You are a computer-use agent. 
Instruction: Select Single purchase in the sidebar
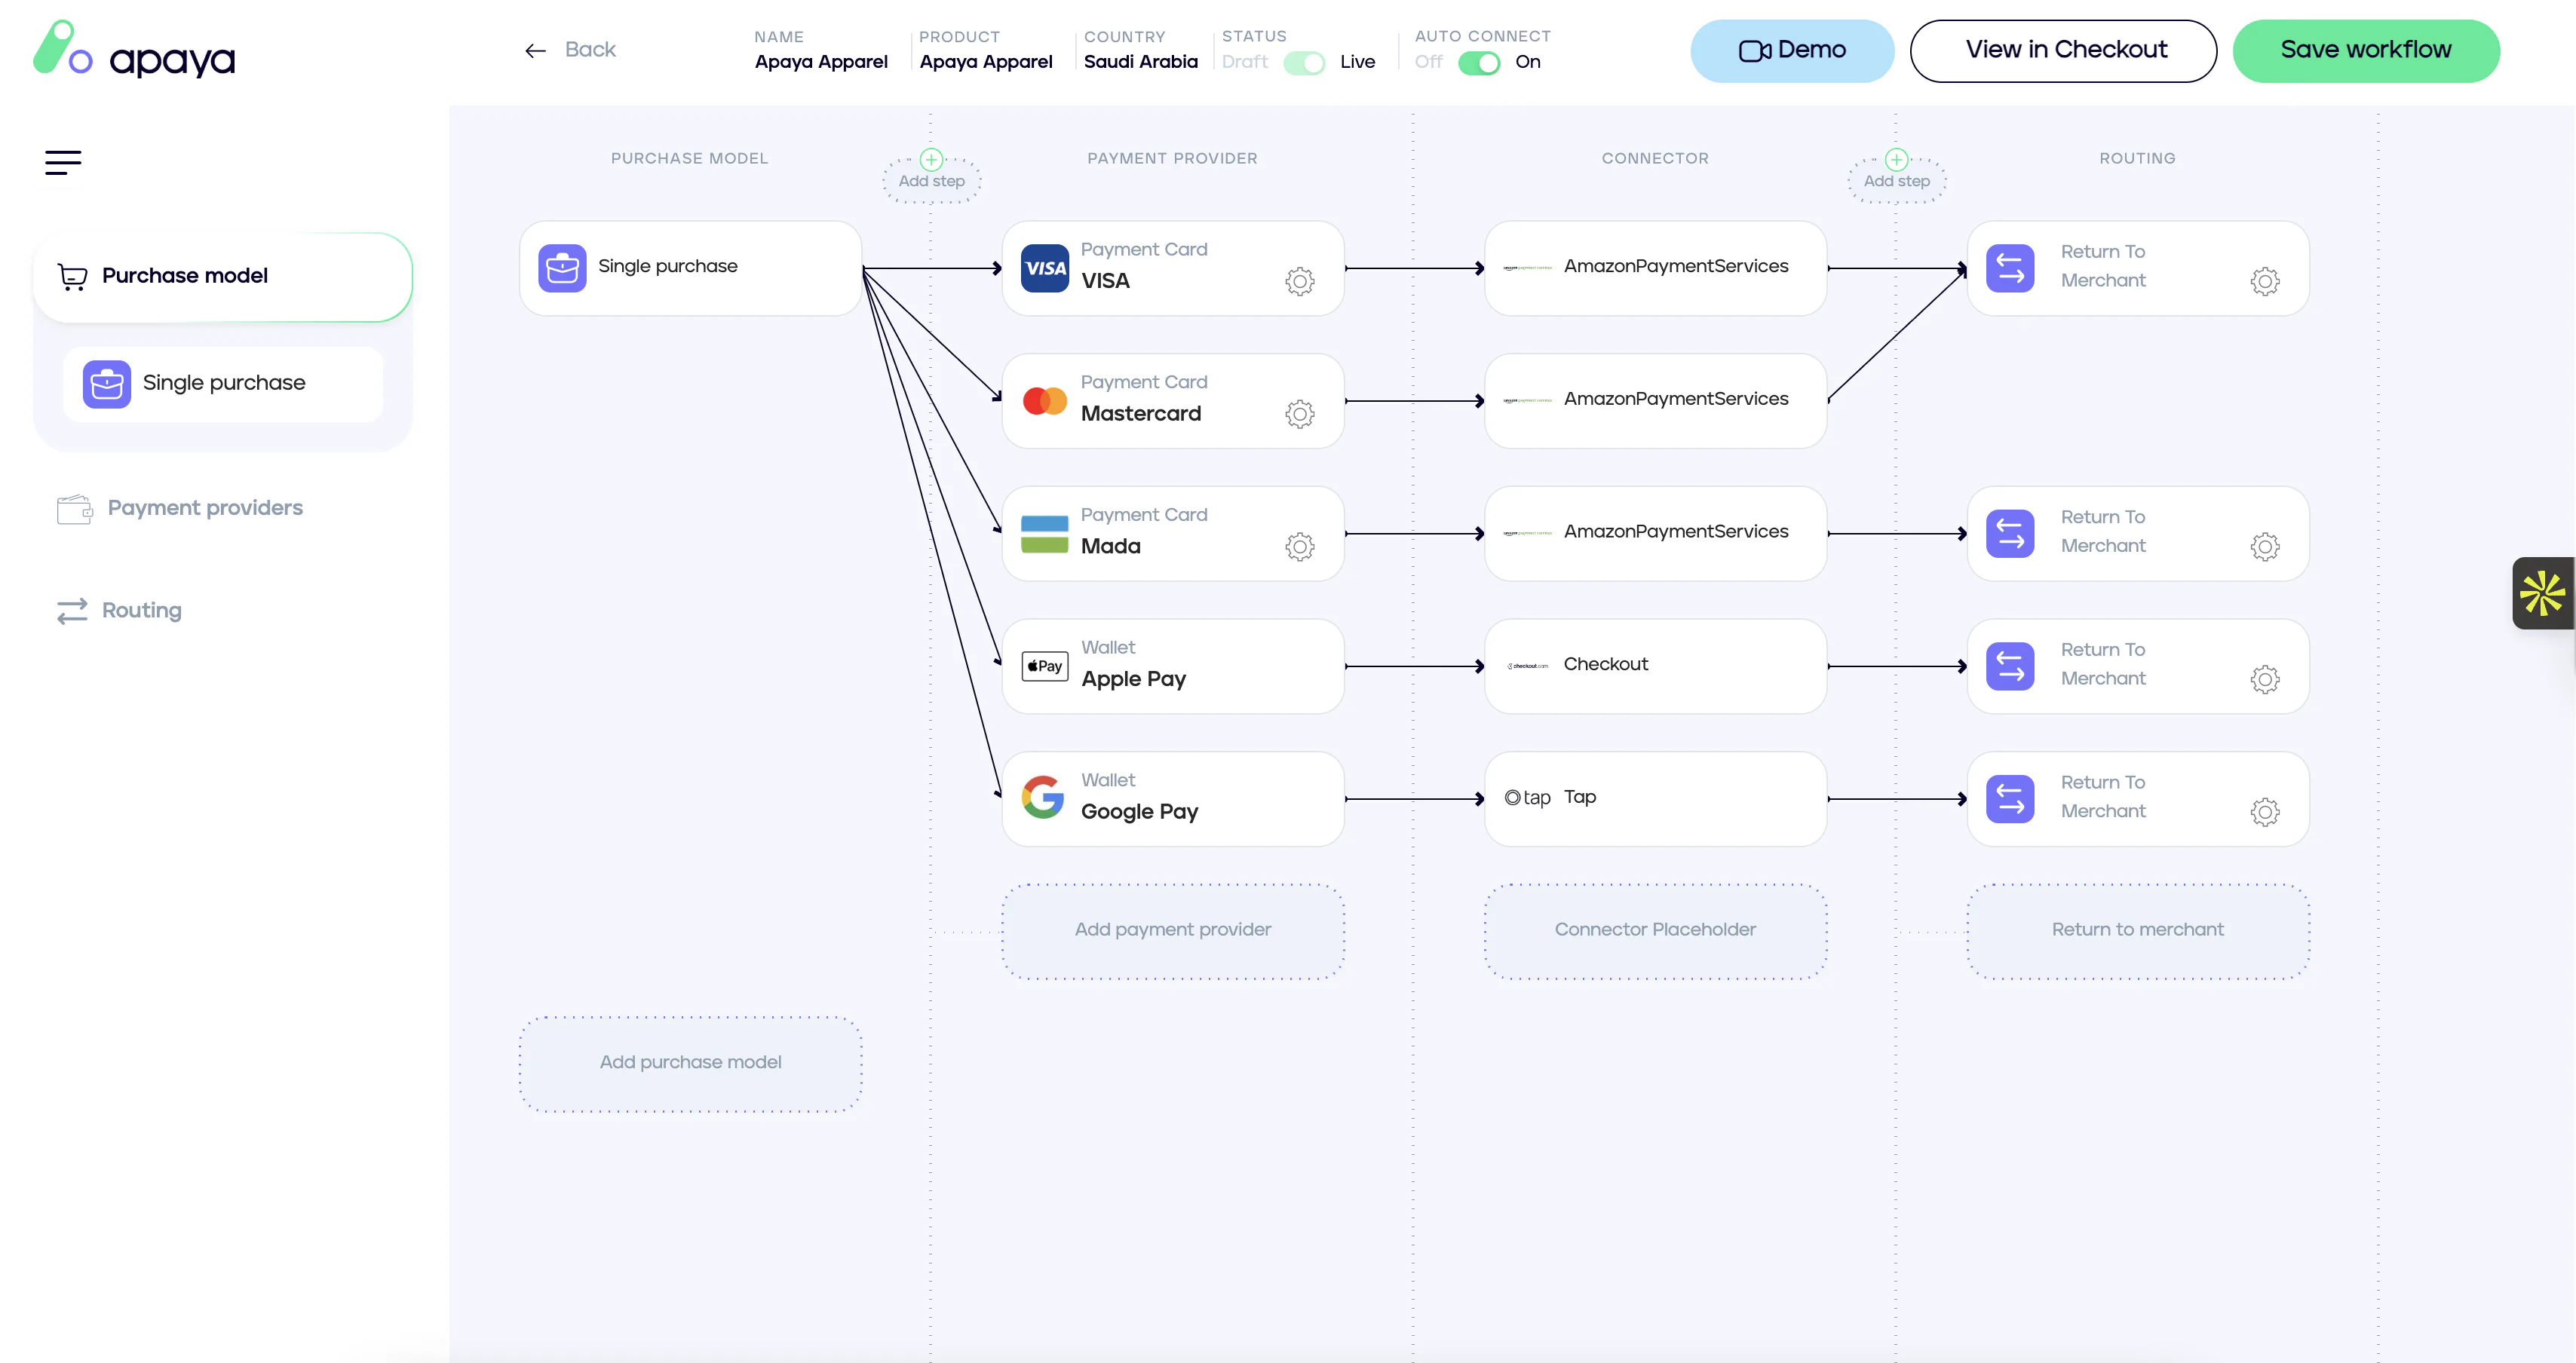[x=223, y=384]
